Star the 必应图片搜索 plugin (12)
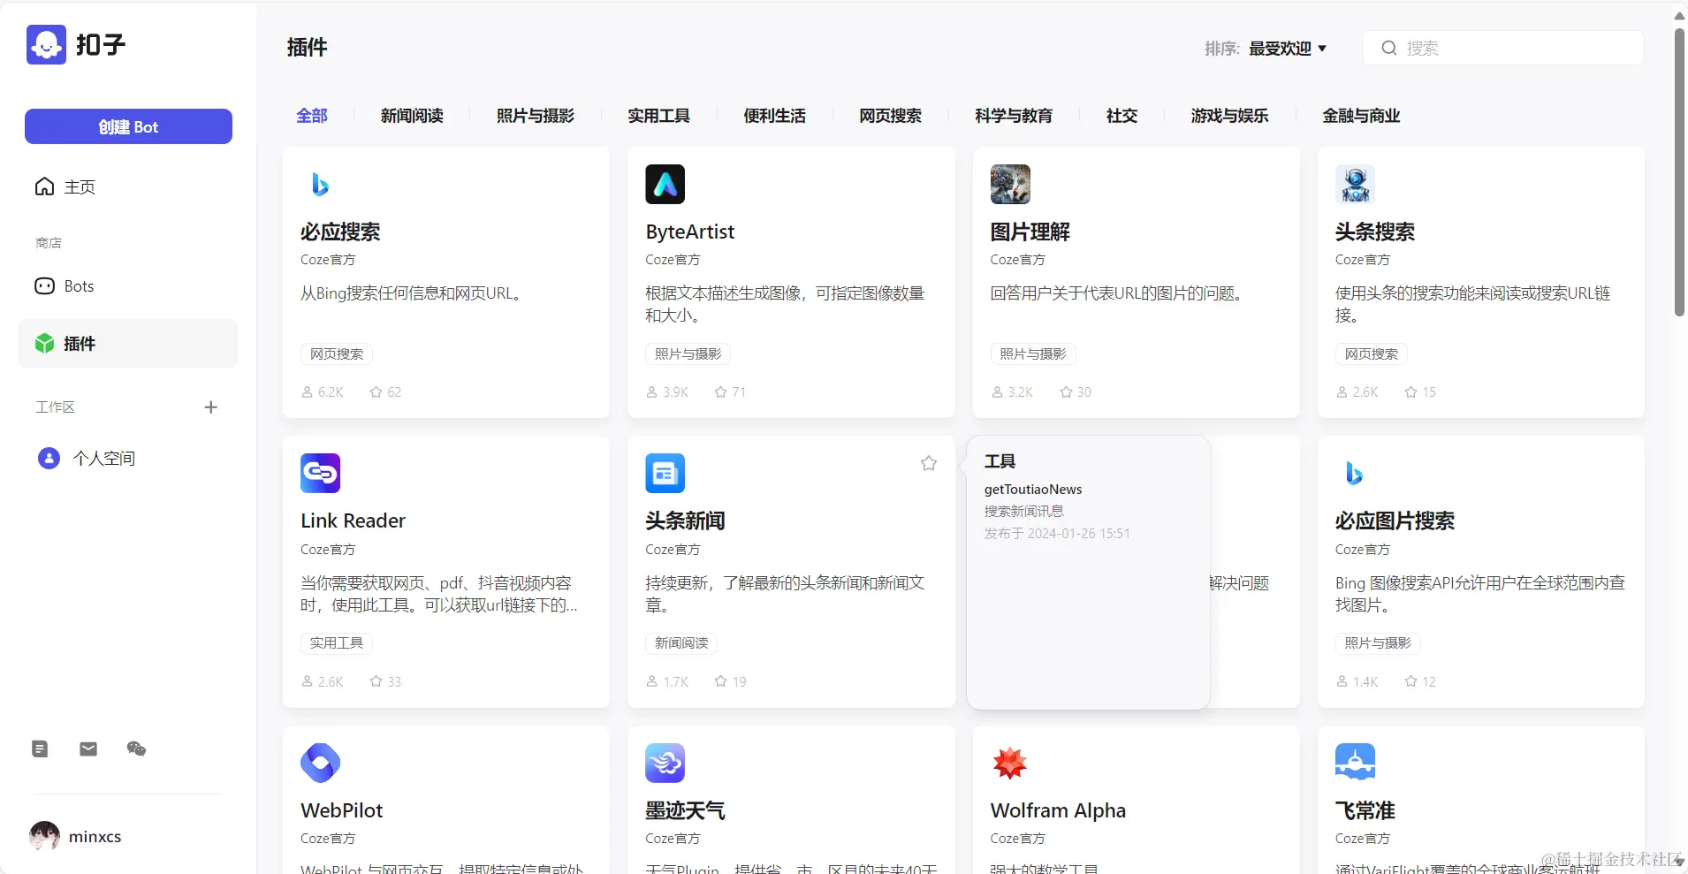This screenshot has width=1688, height=874. coord(1411,681)
